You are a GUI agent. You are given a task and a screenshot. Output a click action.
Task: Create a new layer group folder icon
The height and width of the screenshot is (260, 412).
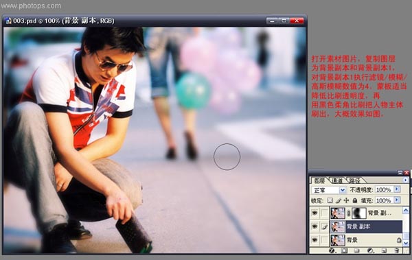click(356, 250)
